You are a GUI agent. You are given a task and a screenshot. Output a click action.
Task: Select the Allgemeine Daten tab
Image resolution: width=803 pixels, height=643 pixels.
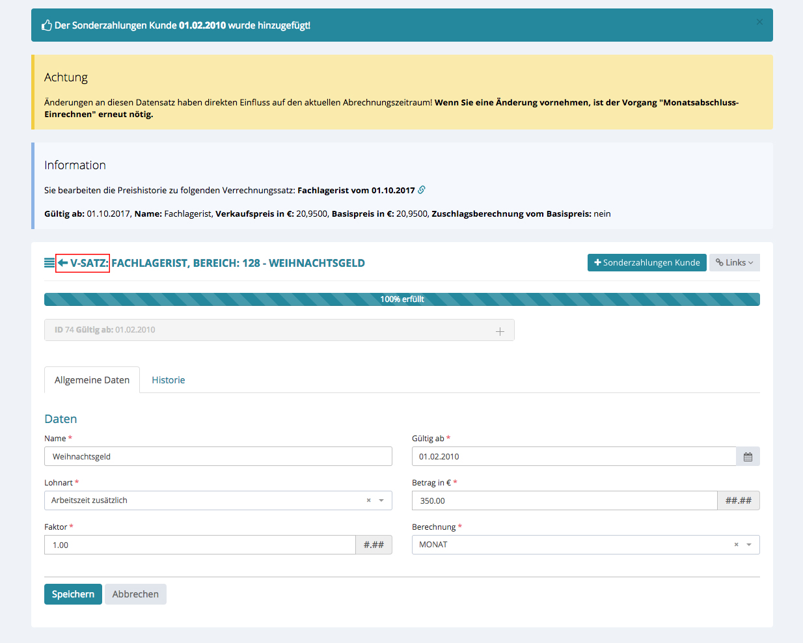tap(92, 380)
